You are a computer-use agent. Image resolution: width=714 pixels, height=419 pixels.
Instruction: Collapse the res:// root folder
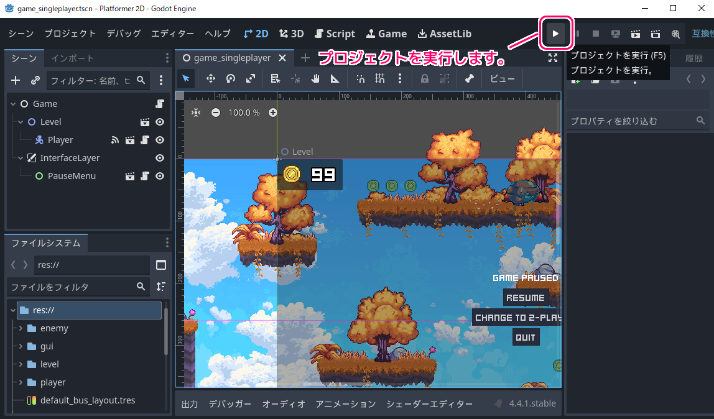coord(13,310)
